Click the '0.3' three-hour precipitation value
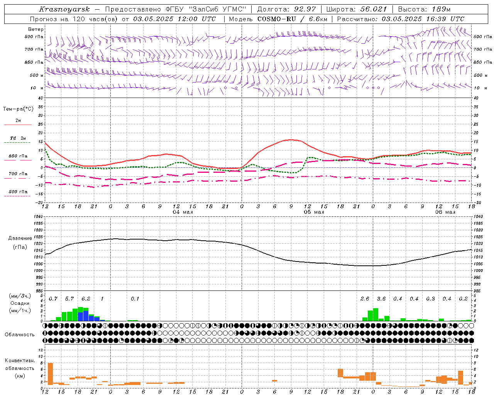494x395 pixels. coord(430,299)
